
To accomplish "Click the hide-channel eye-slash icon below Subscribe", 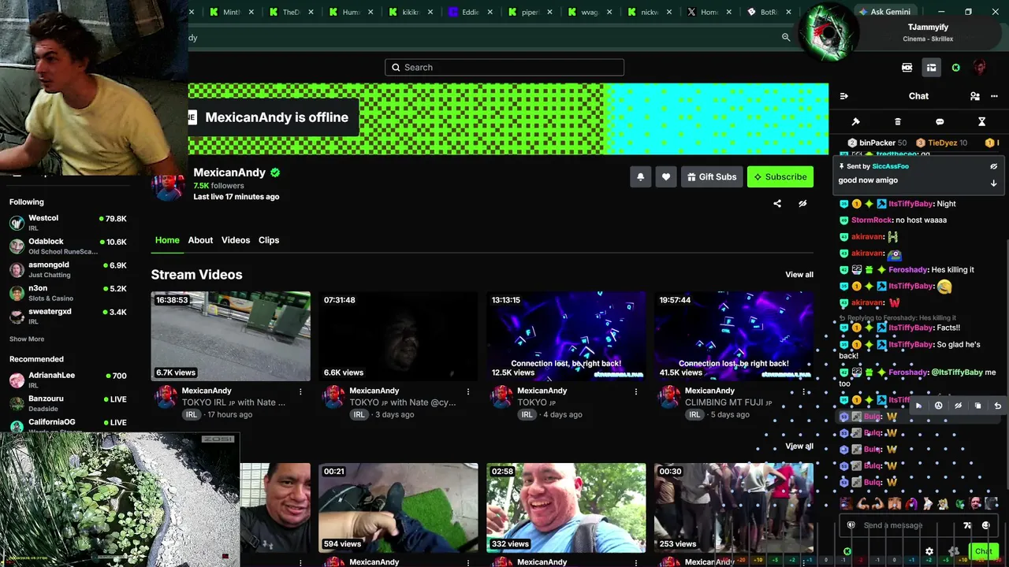I will click(x=802, y=203).
